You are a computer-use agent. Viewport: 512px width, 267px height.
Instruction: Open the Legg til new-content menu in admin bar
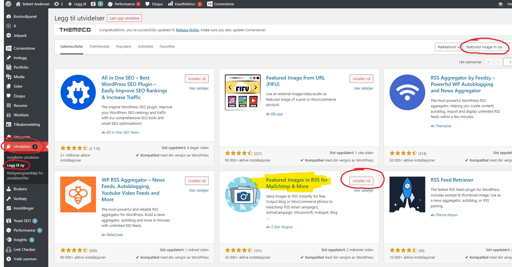point(77,4)
